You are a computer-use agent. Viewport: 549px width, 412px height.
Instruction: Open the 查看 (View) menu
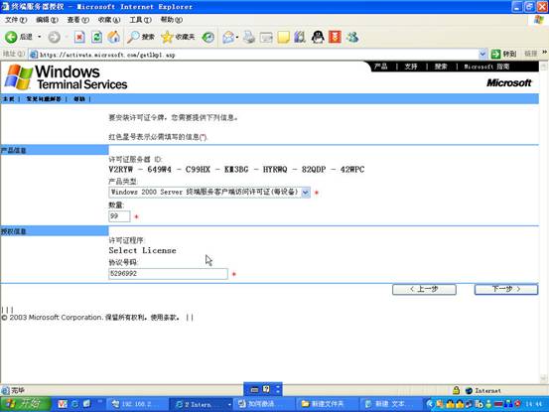pyautogui.click(x=77, y=20)
